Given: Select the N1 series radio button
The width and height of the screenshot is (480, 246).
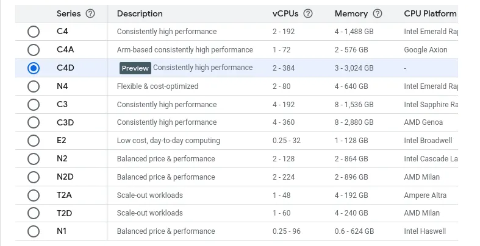Looking at the screenshot, I should tap(34, 231).
